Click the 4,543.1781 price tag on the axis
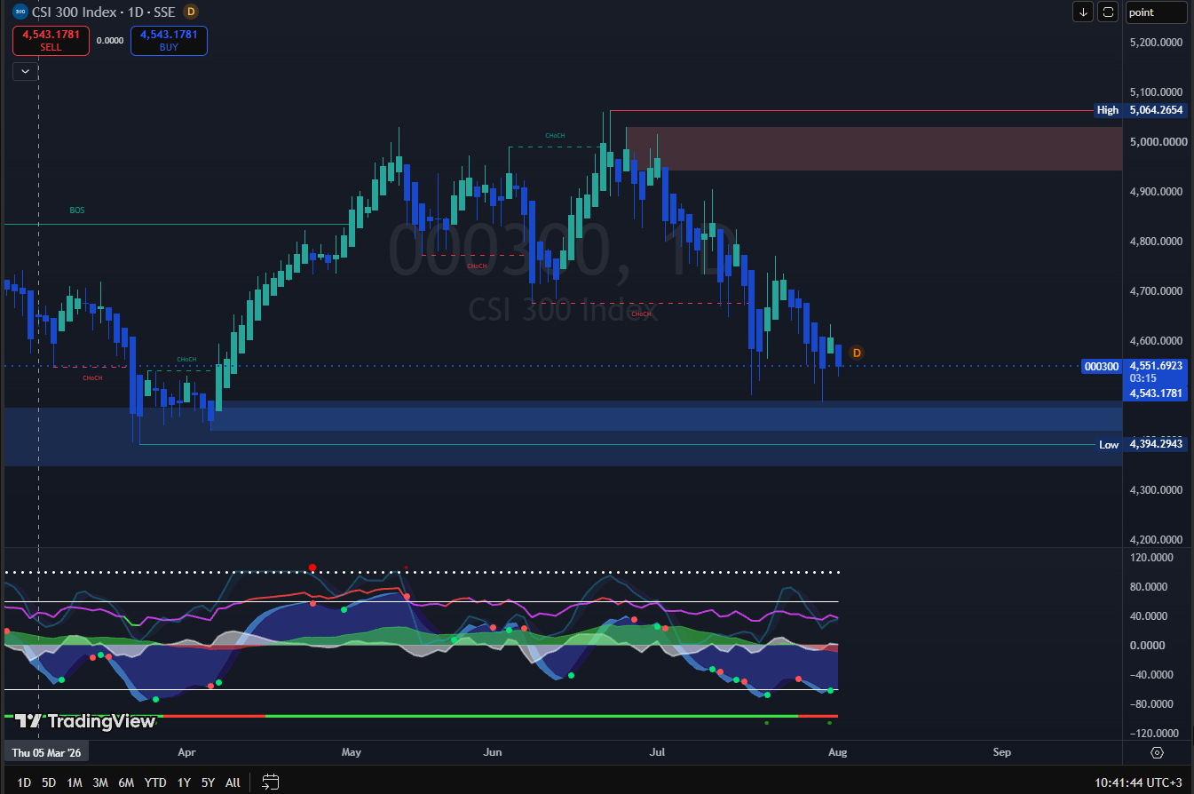Viewport: 1194px width, 794px height. click(1157, 393)
